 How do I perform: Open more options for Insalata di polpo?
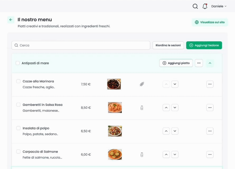210,131
